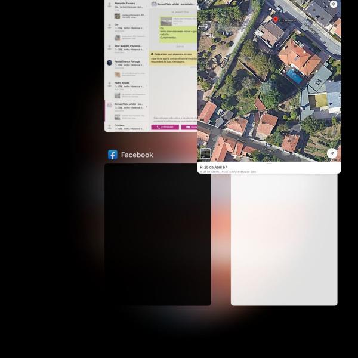Screen dimensions: 358x358
Task: Tap the map type thumbnail at bottom left
Action: [x=205, y=153]
